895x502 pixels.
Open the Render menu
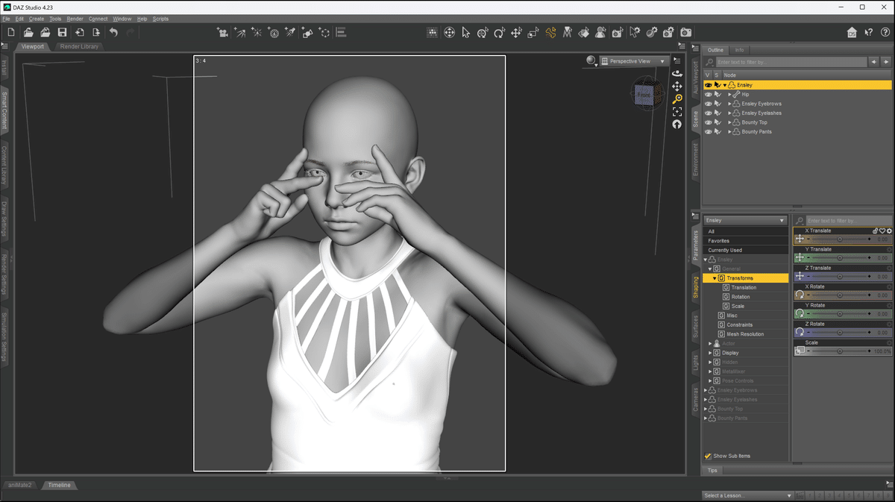click(75, 19)
